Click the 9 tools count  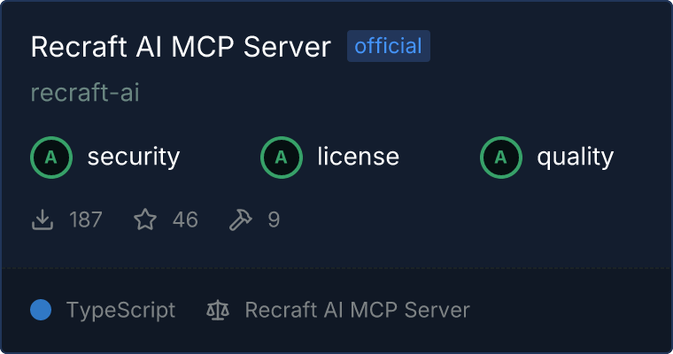pos(274,219)
